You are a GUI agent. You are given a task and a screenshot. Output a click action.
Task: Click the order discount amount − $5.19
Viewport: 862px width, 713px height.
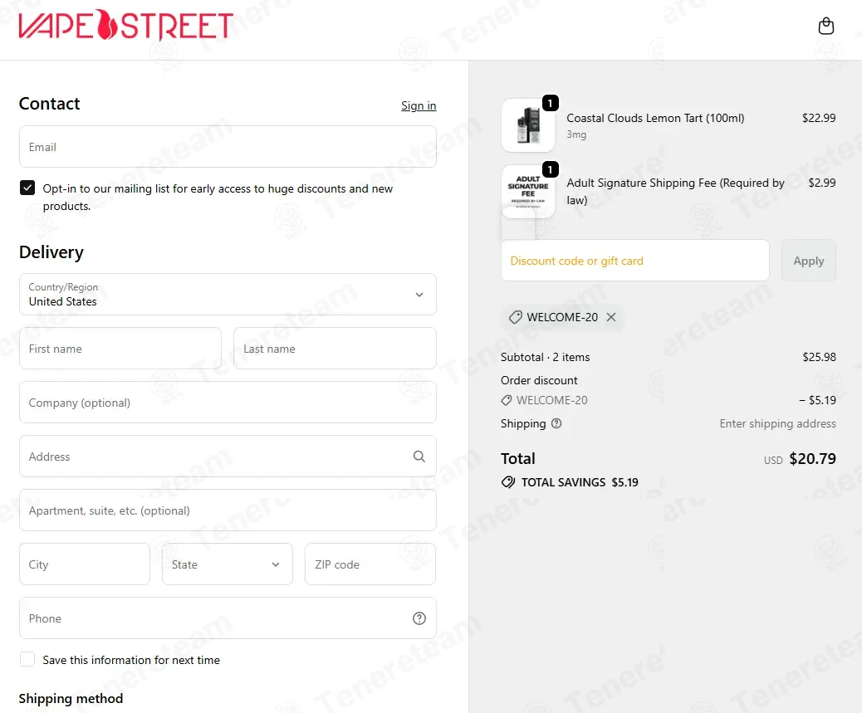coord(817,400)
